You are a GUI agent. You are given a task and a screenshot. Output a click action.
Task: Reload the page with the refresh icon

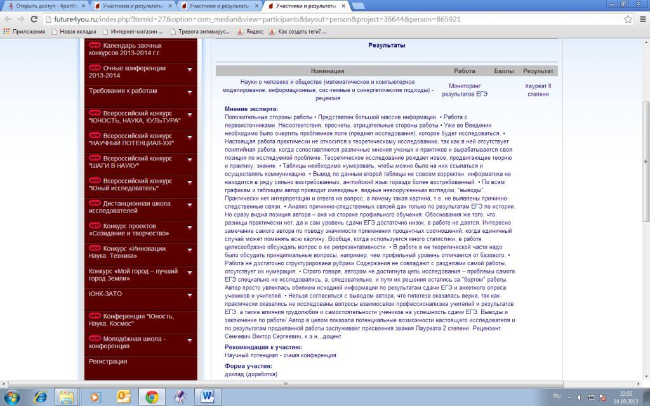click(31, 19)
